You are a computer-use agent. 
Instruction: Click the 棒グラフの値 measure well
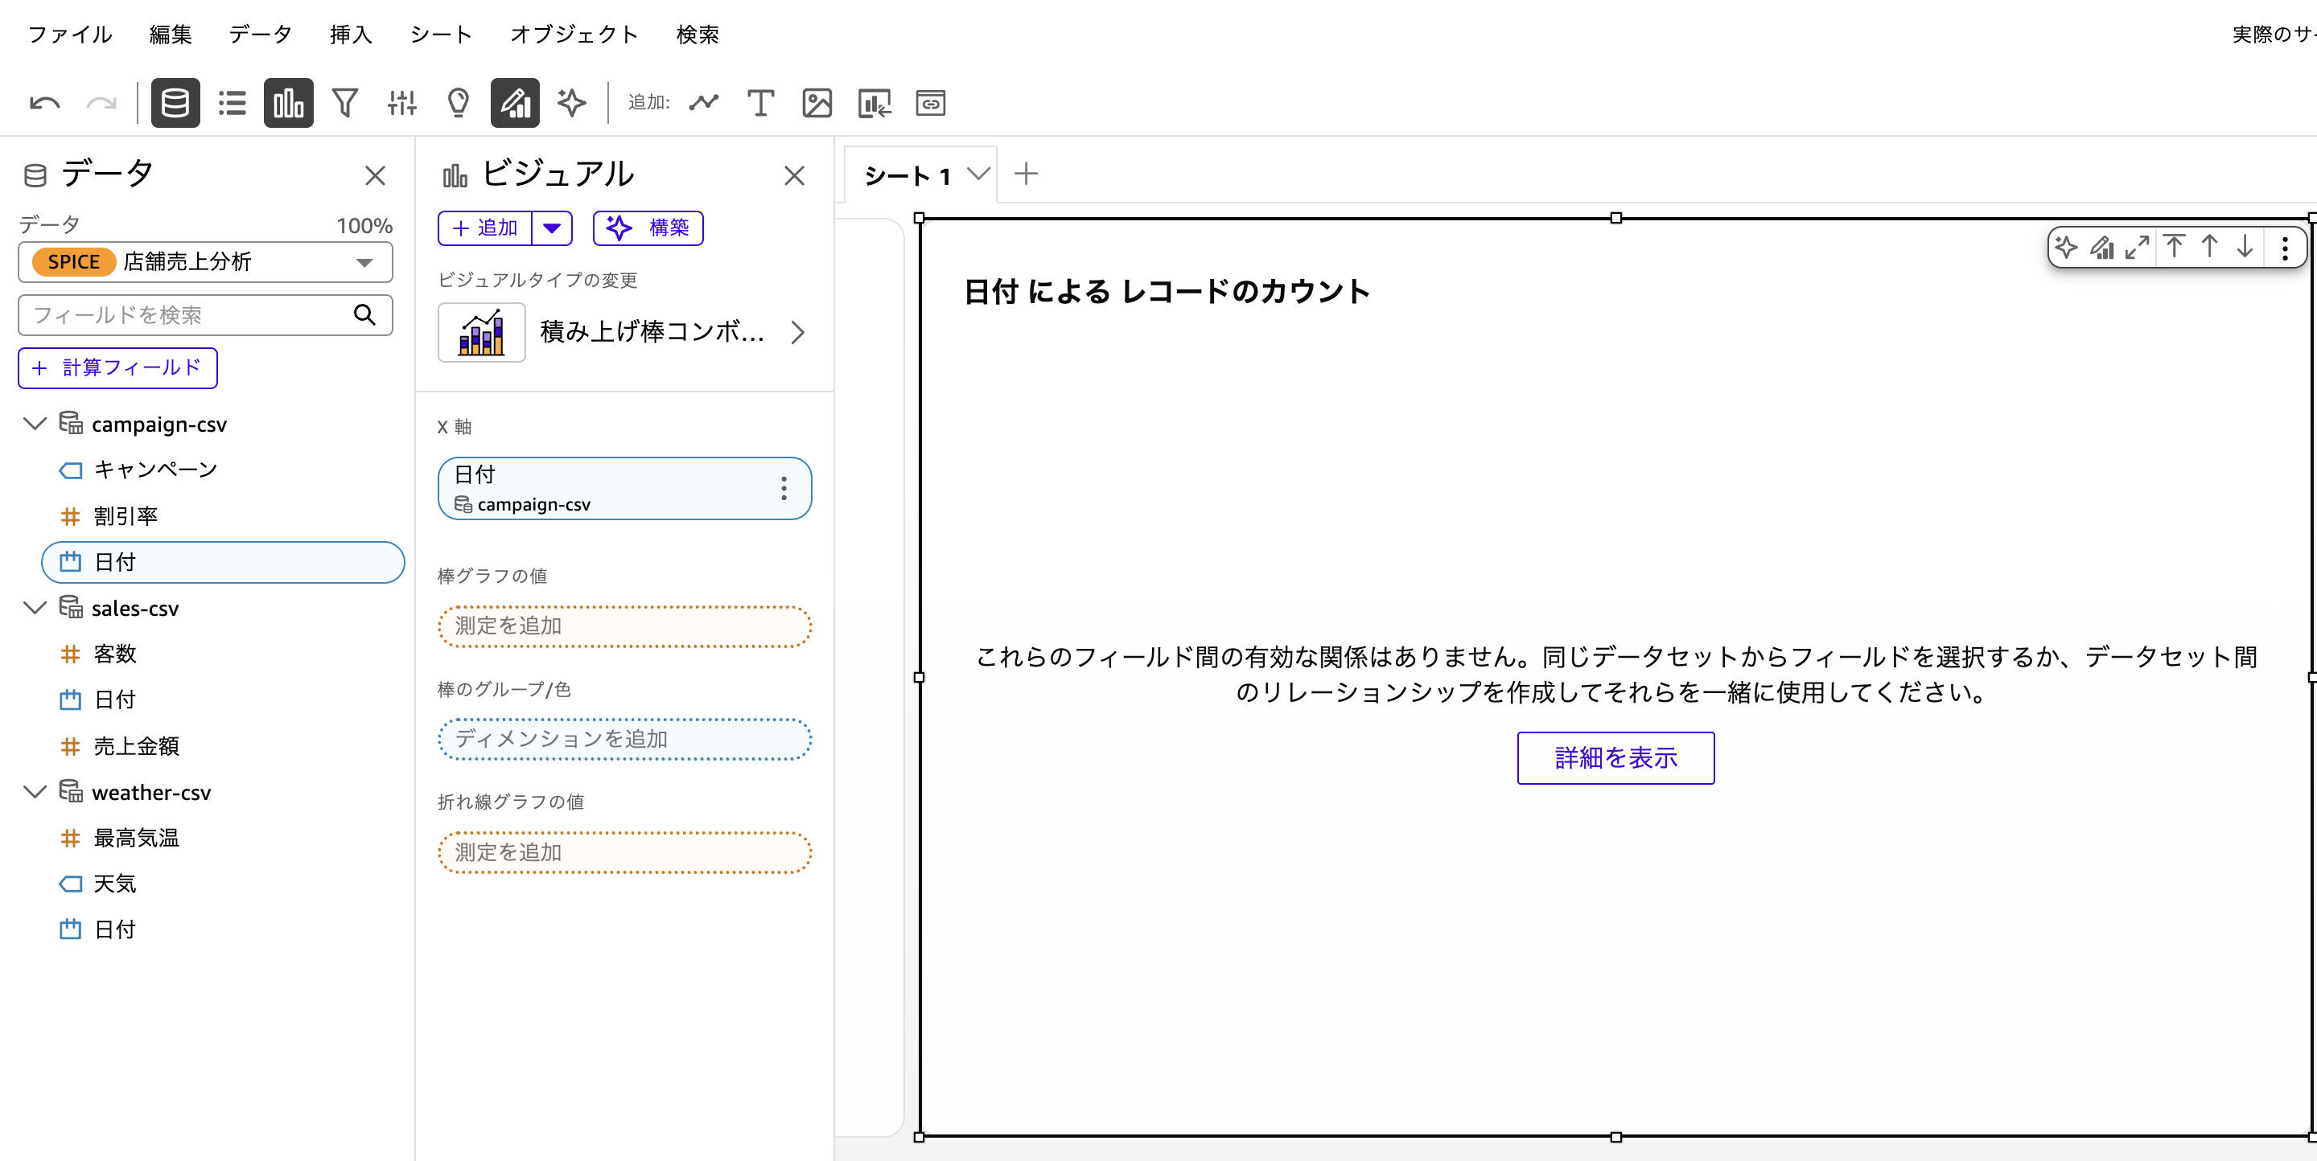[x=624, y=626]
